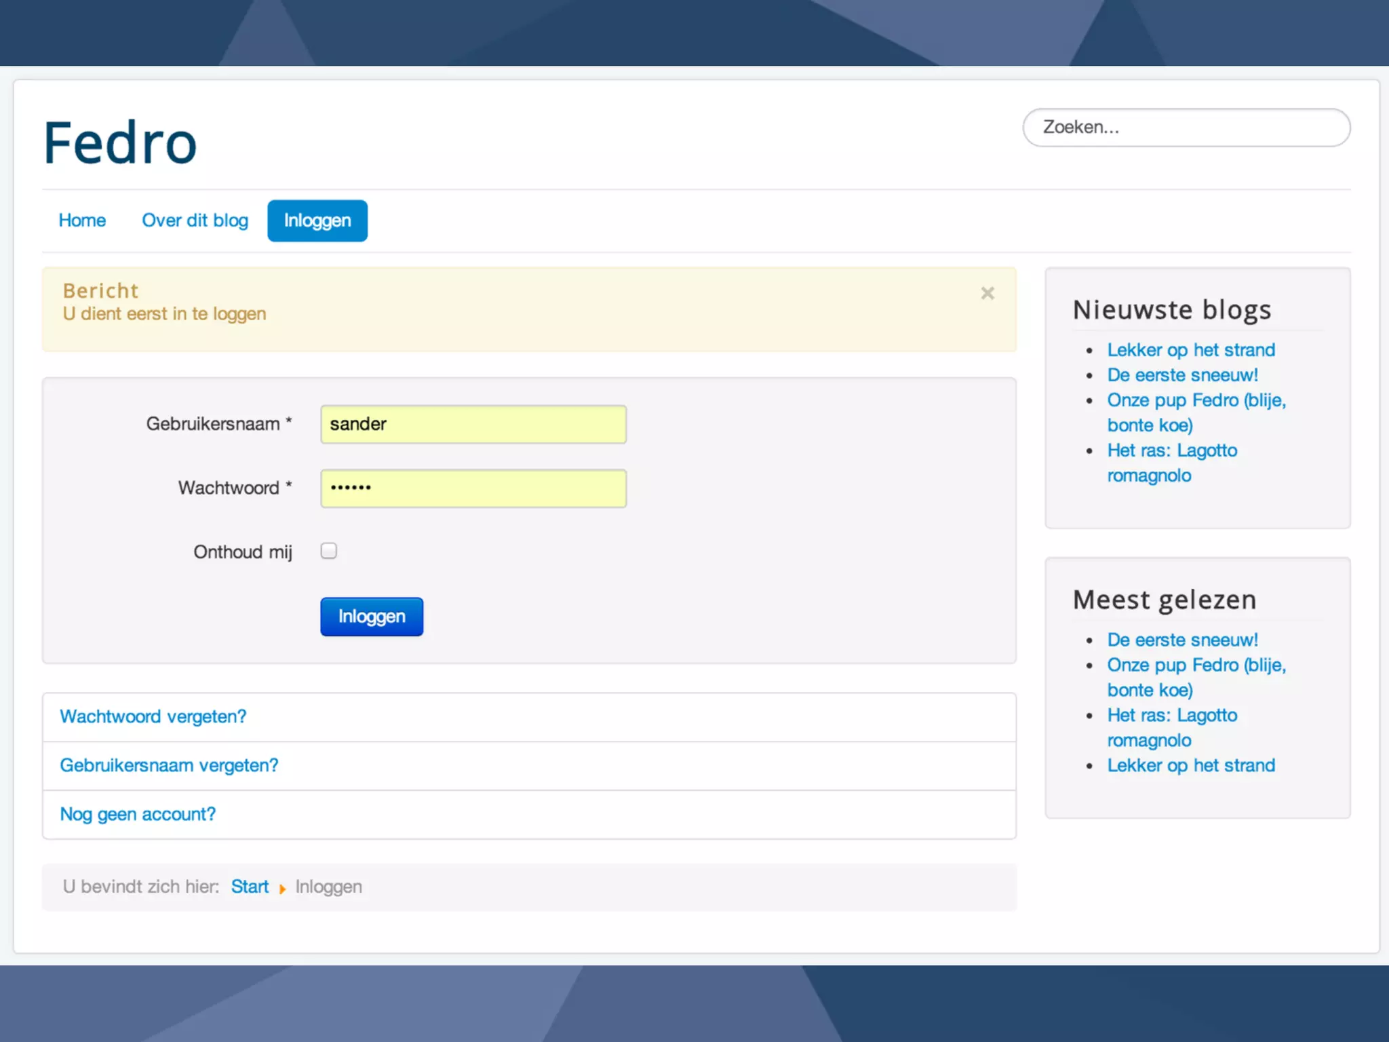This screenshot has height=1042, width=1389.
Task: Open the Over dit blog menu item
Action: click(195, 220)
